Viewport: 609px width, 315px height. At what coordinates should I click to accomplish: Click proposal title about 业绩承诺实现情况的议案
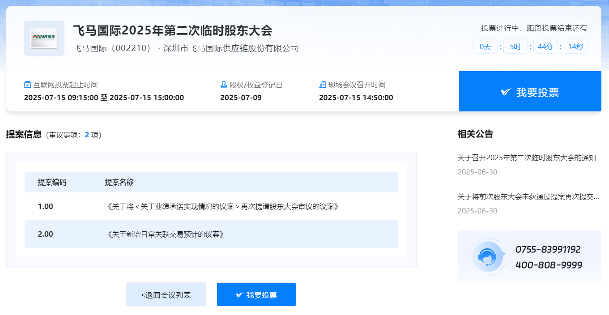pos(222,206)
